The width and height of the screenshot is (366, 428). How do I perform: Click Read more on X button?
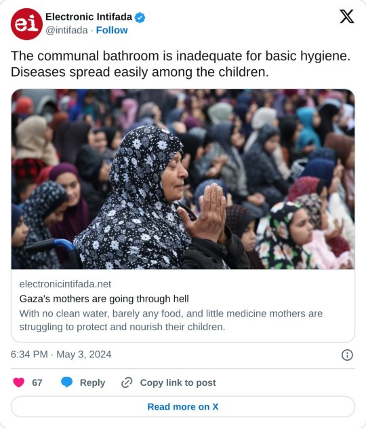(183, 406)
